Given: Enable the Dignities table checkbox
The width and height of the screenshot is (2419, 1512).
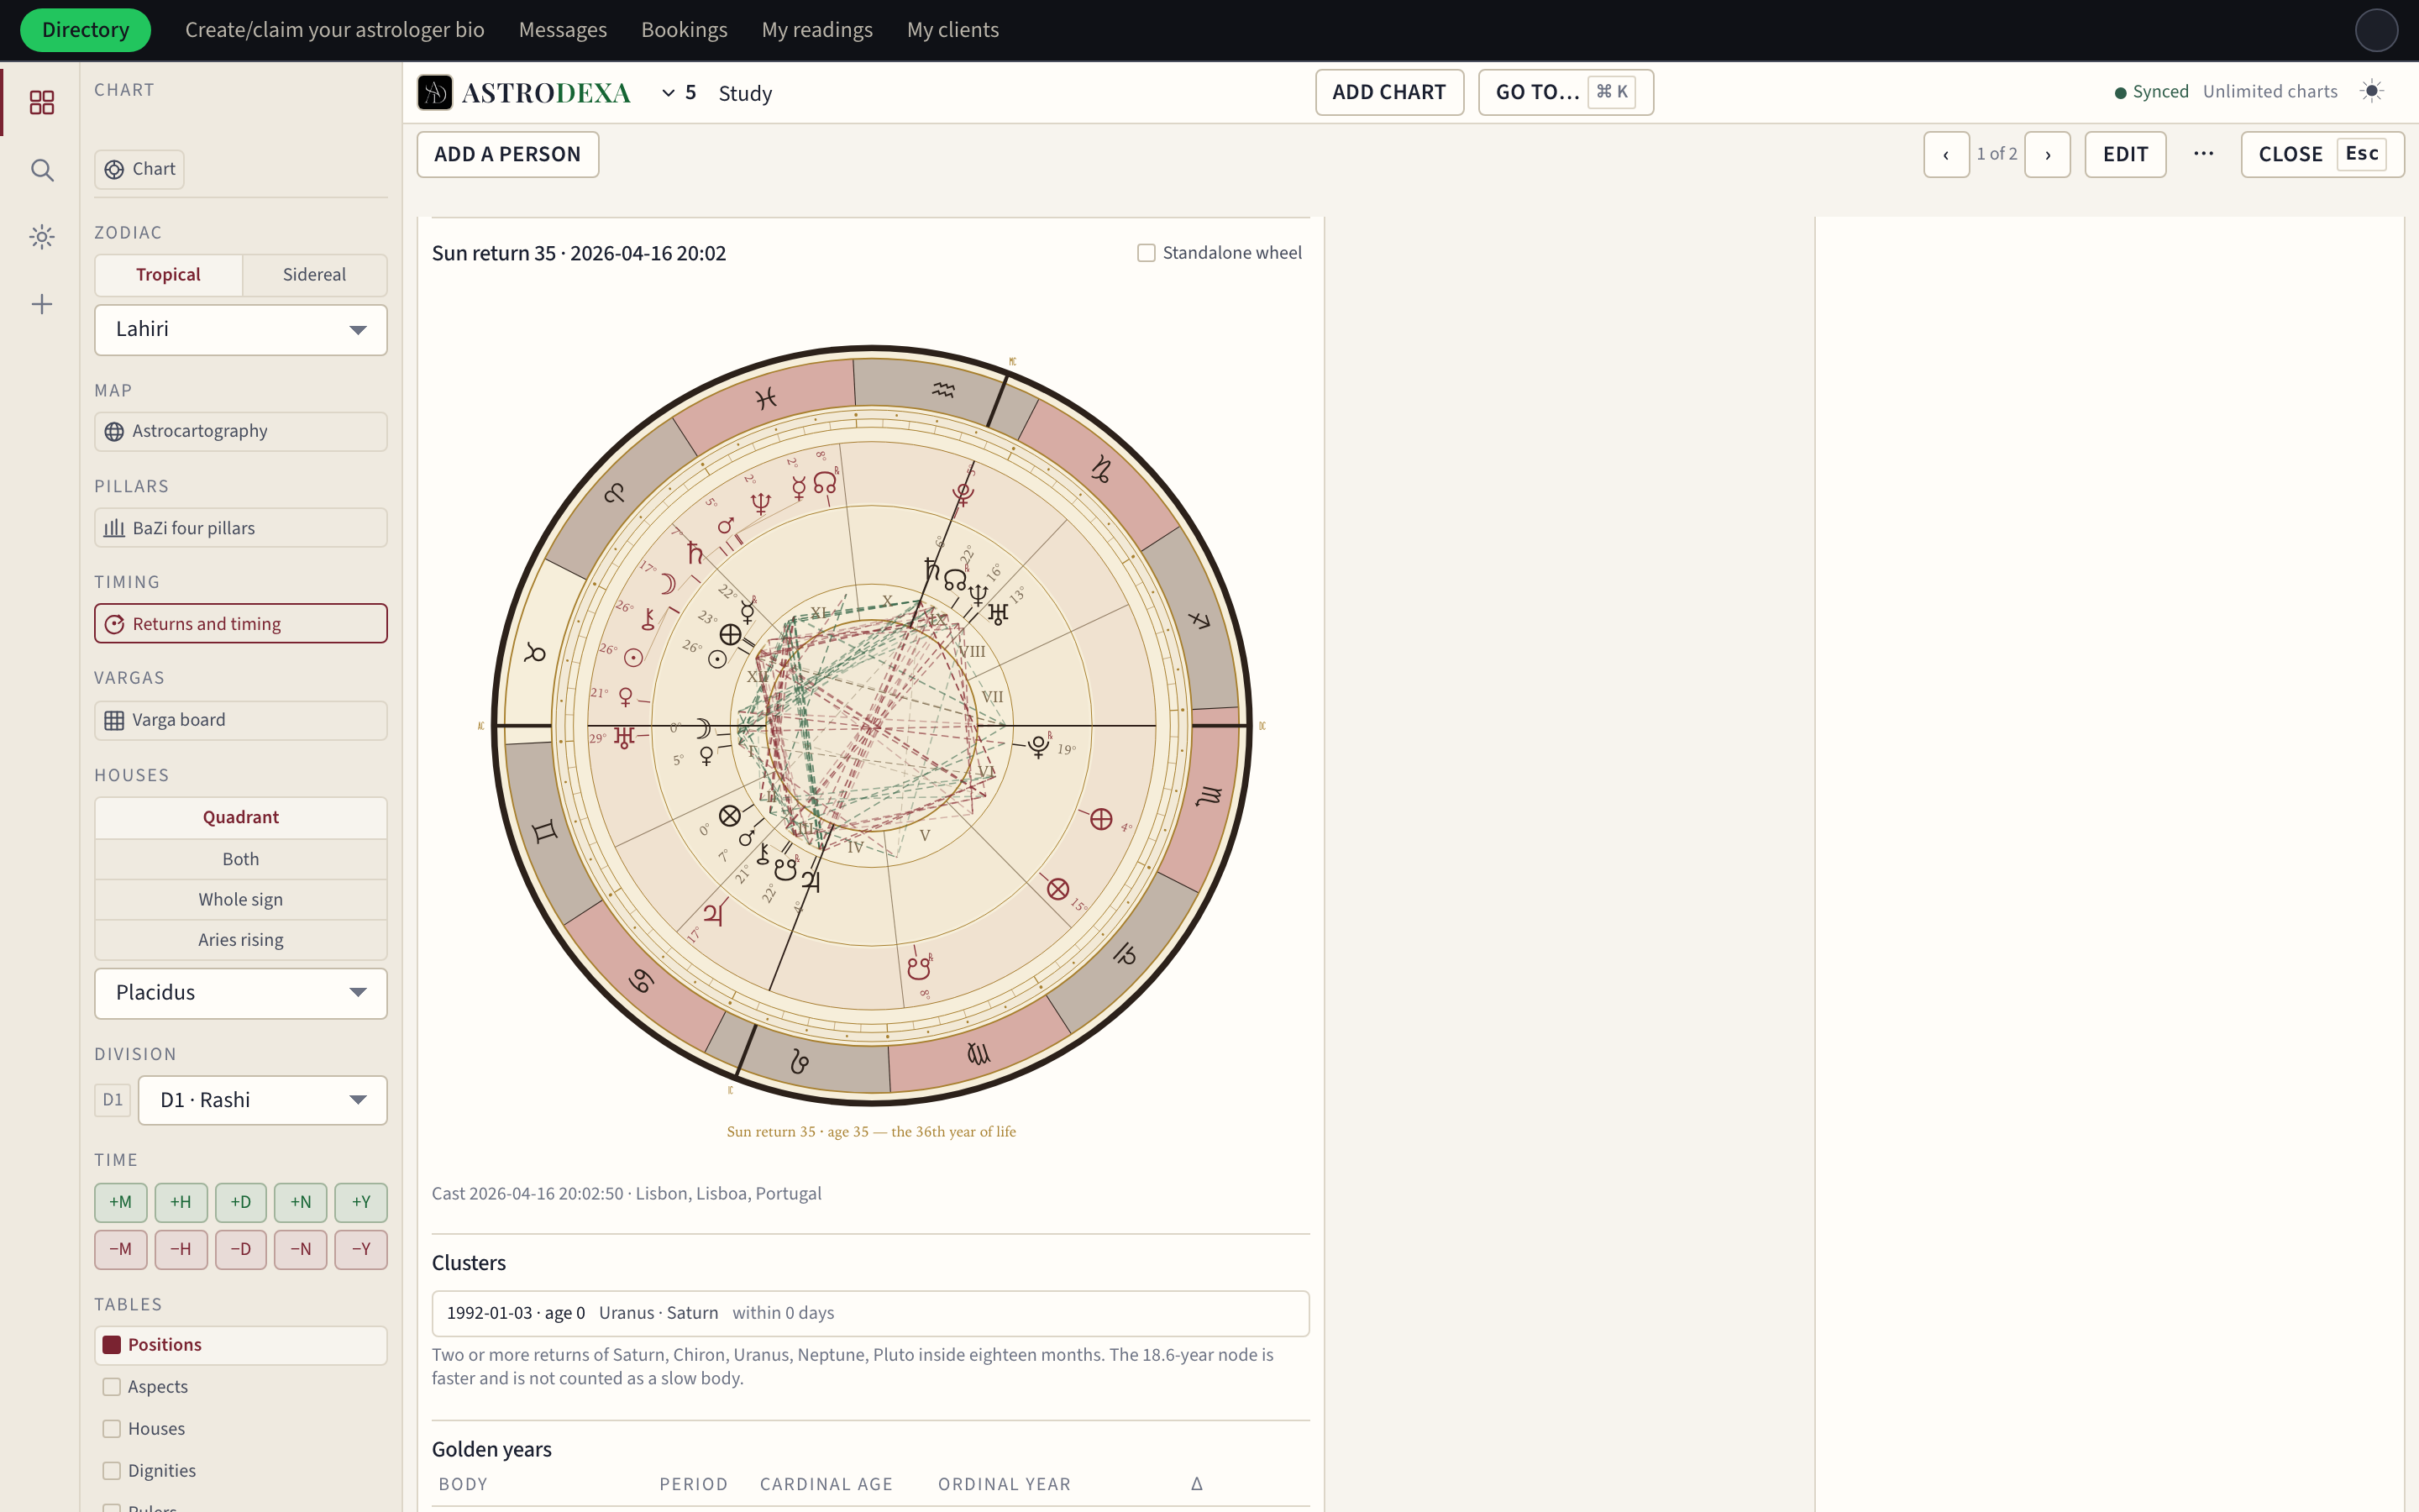Looking at the screenshot, I should point(112,1471).
